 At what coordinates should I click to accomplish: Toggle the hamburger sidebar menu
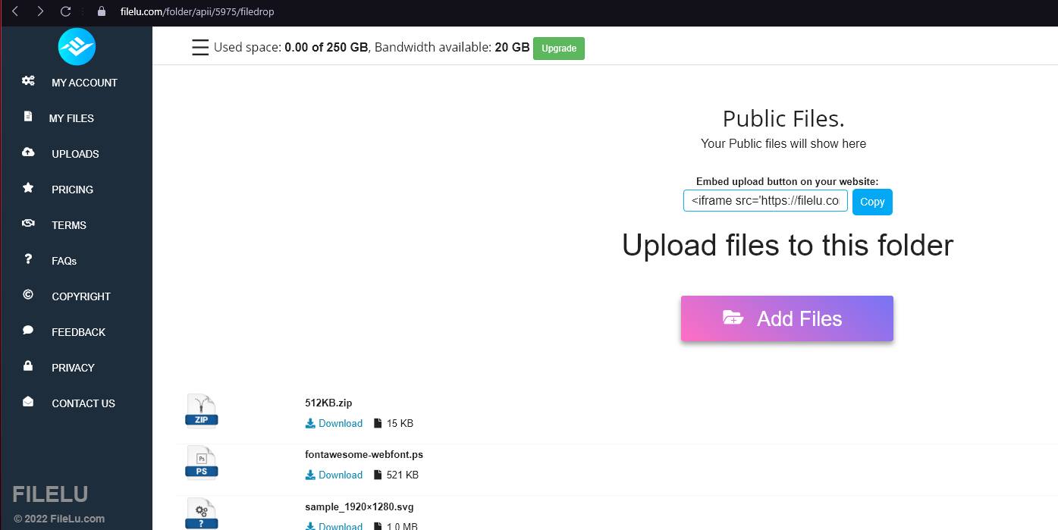coord(200,48)
